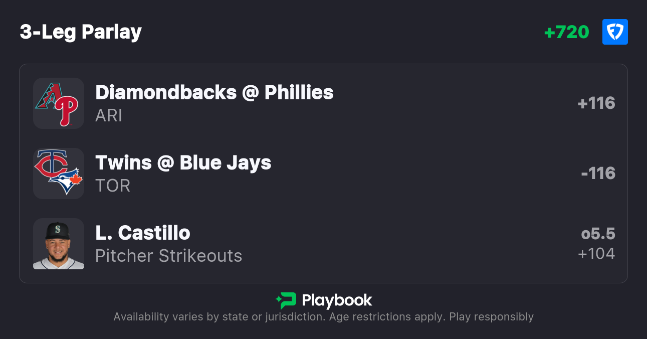Click the green Playbook logo icon
The image size is (647, 339).
point(286,300)
